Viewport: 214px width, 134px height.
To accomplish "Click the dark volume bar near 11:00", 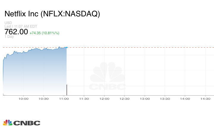I will [x=67, y=90].
